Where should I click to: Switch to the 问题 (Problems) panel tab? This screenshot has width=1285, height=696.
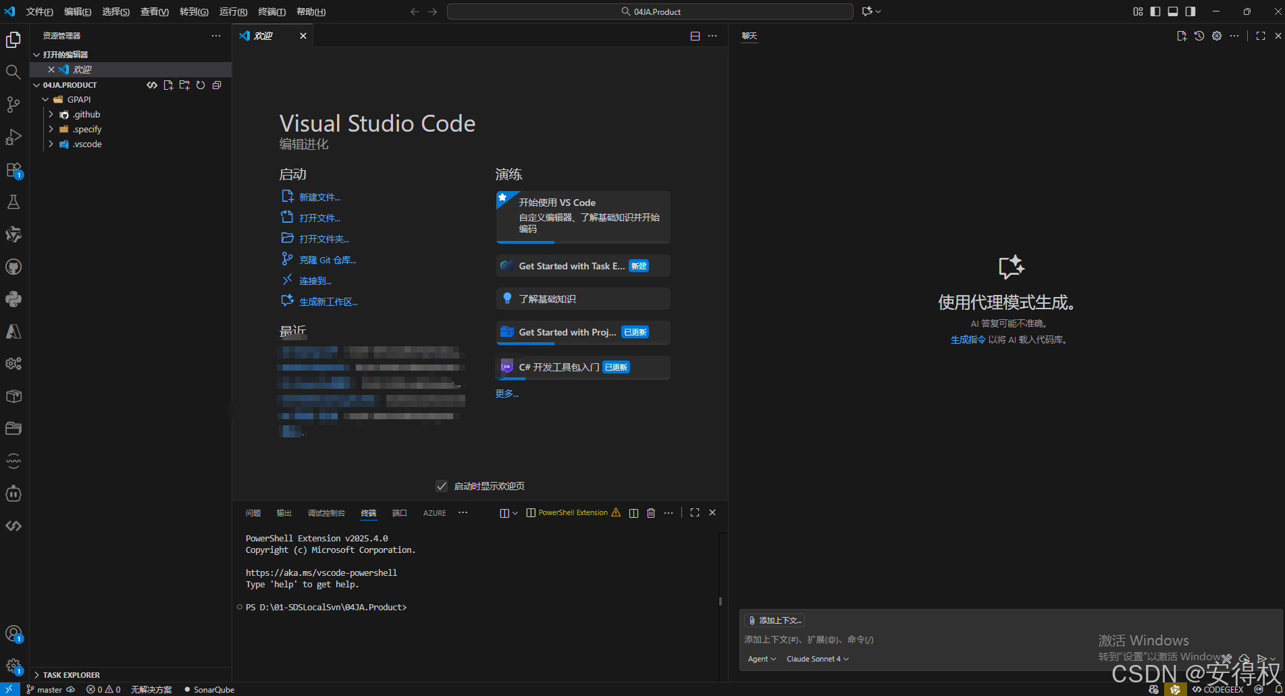253,513
